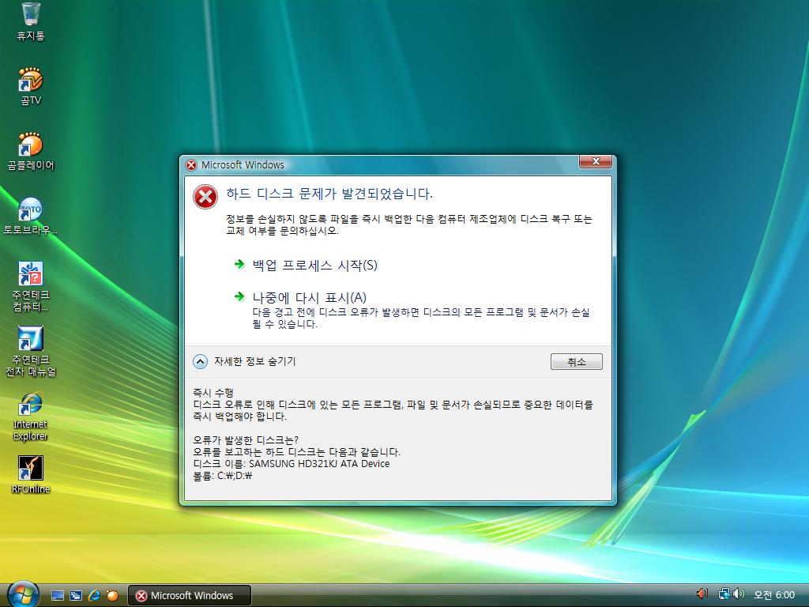The image size is (809, 607).
Task: Click the red speaker tray icon
Action: point(702,594)
